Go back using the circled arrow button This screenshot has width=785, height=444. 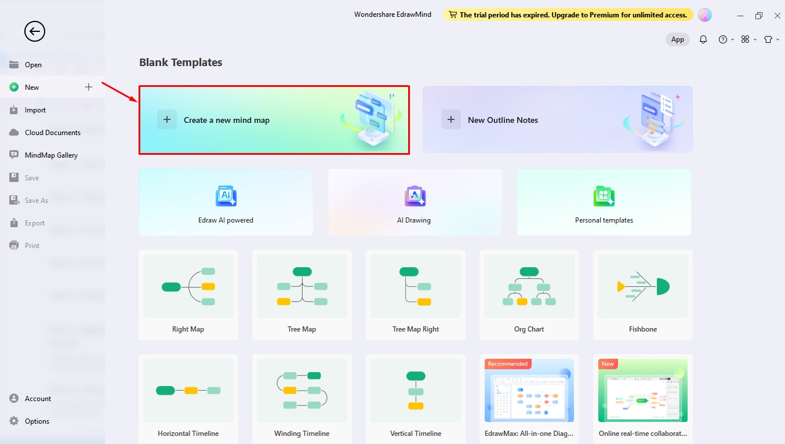pyautogui.click(x=35, y=31)
